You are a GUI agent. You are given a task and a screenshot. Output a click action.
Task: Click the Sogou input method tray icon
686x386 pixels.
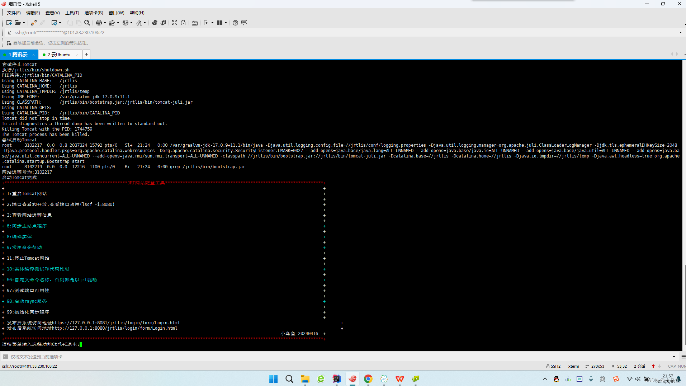616,379
